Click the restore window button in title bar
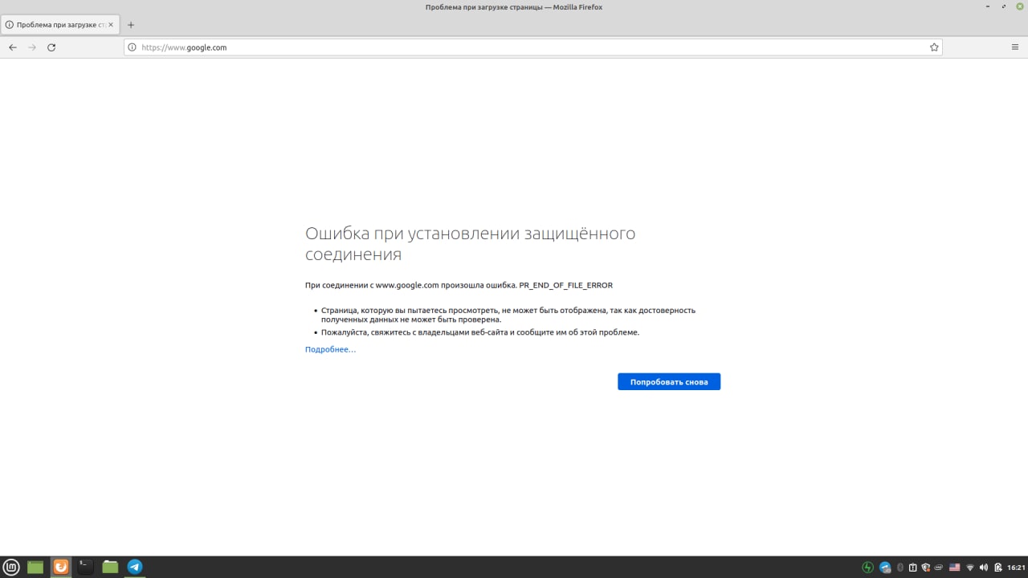 tap(1003, 6)
